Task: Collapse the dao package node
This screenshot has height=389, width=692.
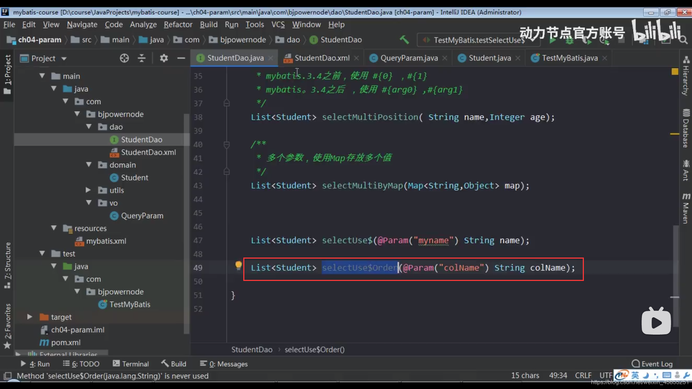Action: [89, 127]
